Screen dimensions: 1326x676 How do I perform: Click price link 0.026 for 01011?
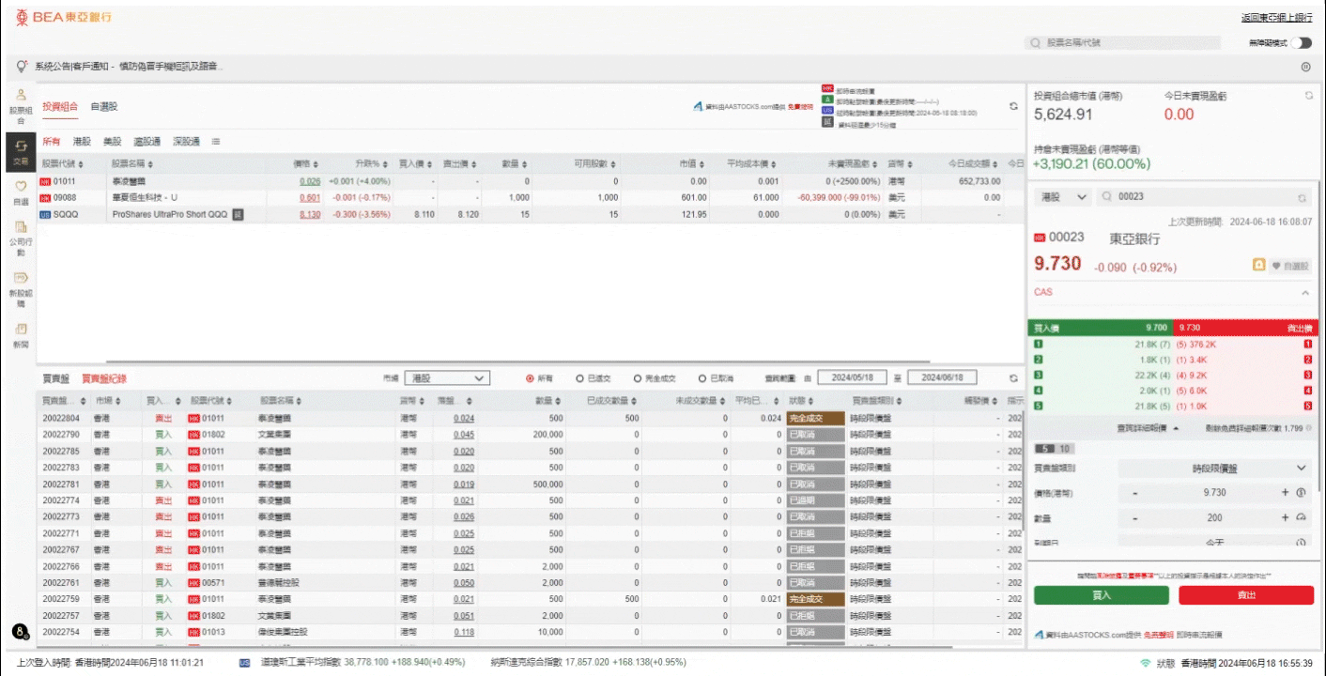click(310, 181)
